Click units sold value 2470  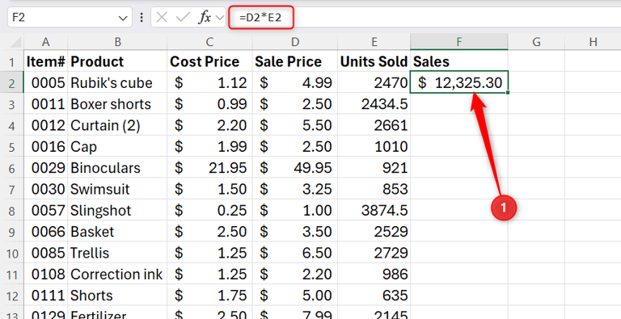(374, 82)
